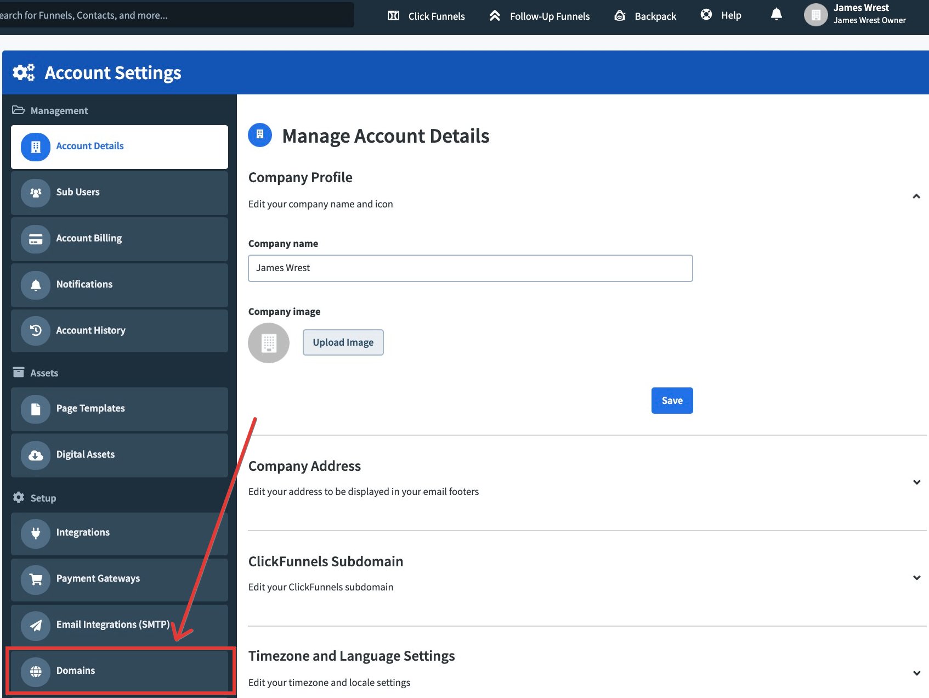Click the ClickFunnels Subdomain heading

pyautogui.click(x=326, y=561)
